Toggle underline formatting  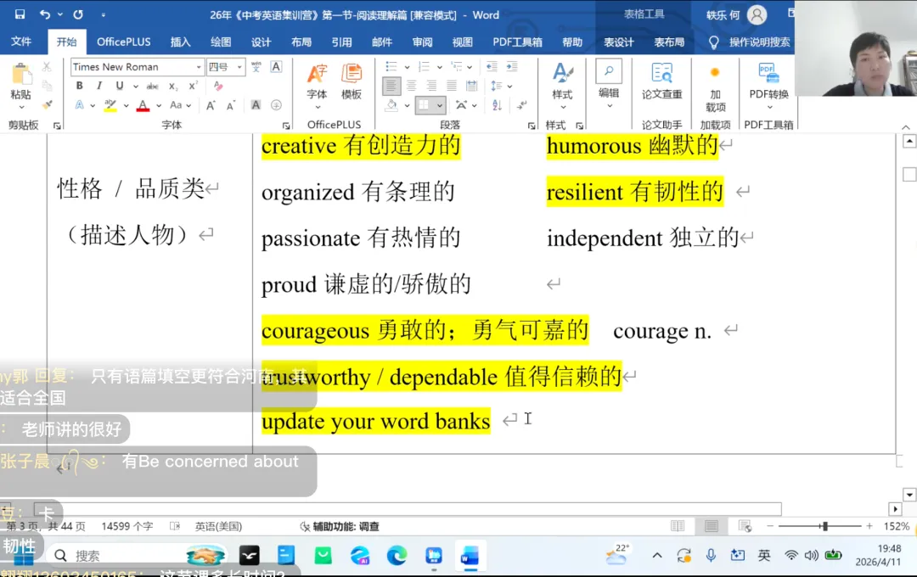118,85
